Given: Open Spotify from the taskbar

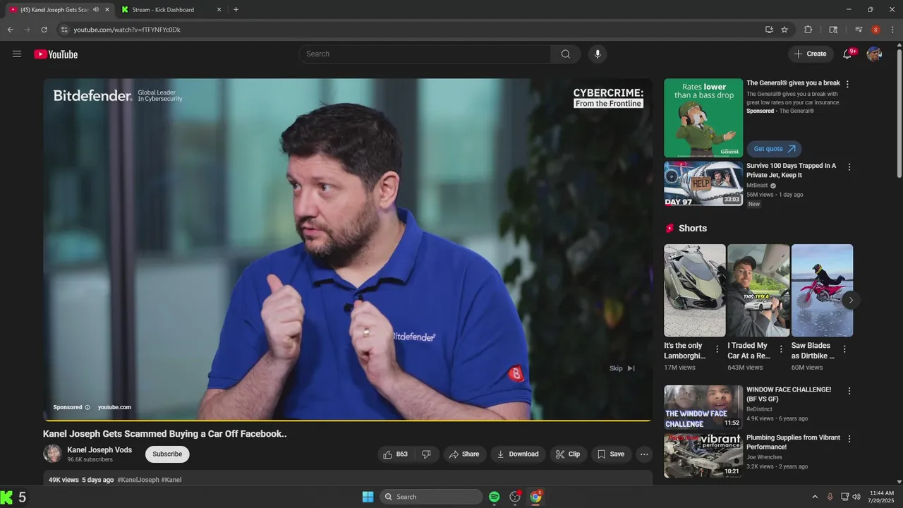Looking at the screenshot, I should [495, 497].
